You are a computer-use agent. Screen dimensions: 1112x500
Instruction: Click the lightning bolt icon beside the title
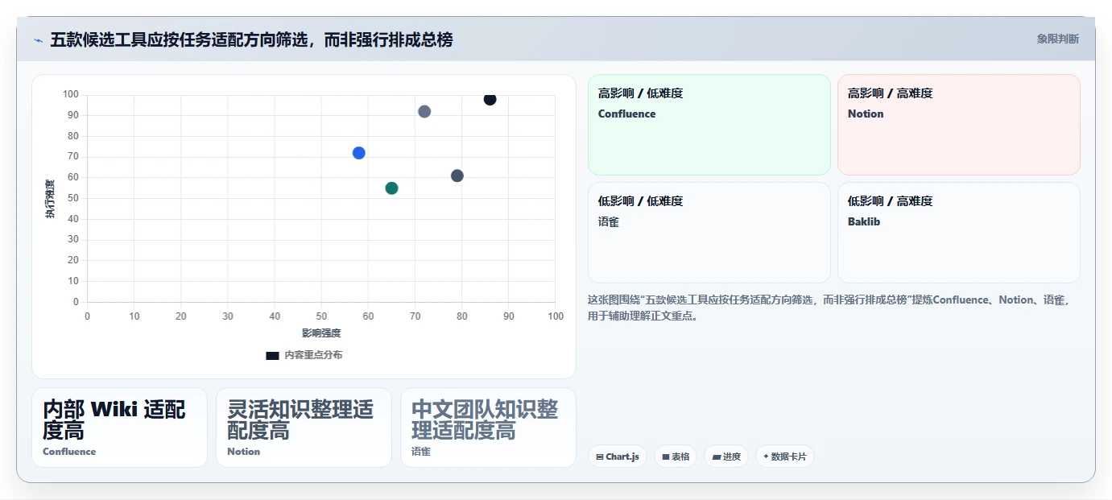pos(38,40)
